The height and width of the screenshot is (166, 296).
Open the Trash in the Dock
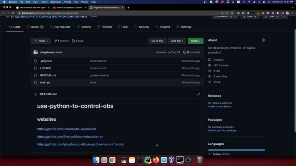(x=199, y=160)
